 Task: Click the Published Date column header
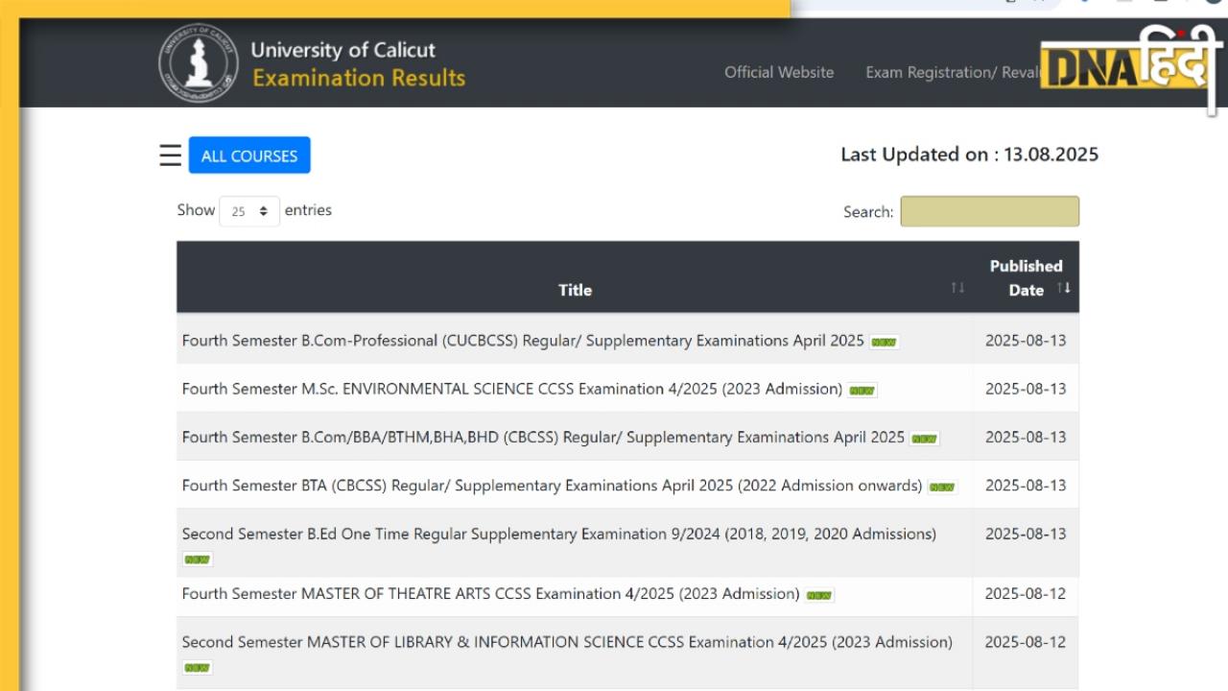pyautogui.click(x=1027, y=277)
